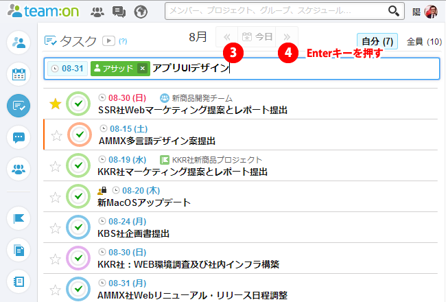Viewport: 446px width, 302px height.
Task: Click the search magnifier icon
Action: 394,11
